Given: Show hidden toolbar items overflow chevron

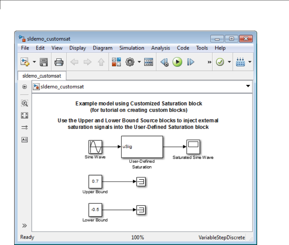Looking at the screenshot, I should 209,62.
